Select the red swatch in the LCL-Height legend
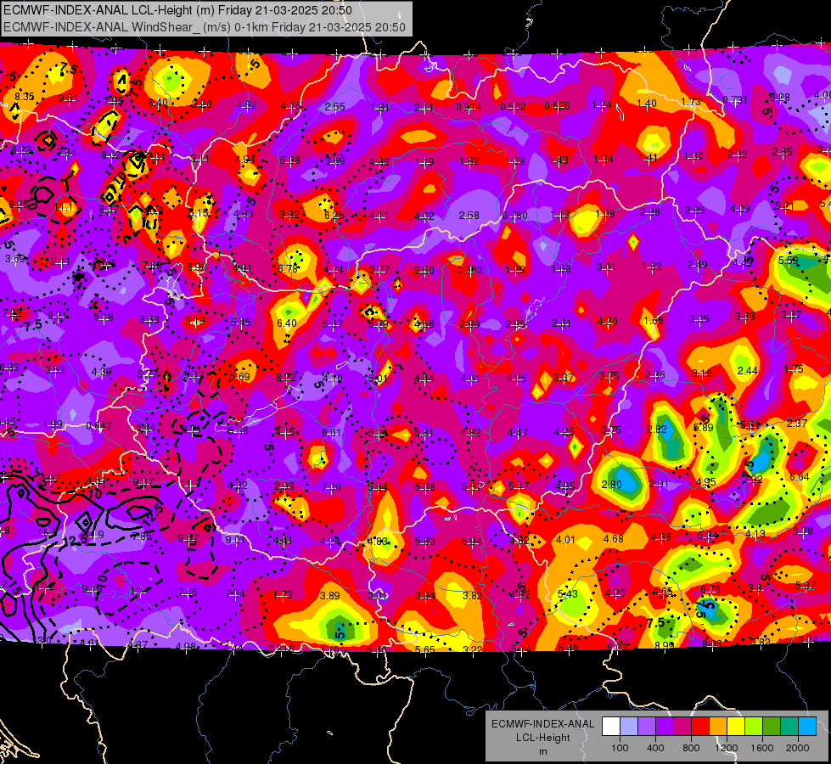The height and width of the screenshot is (764, 831). pos(700,727)
